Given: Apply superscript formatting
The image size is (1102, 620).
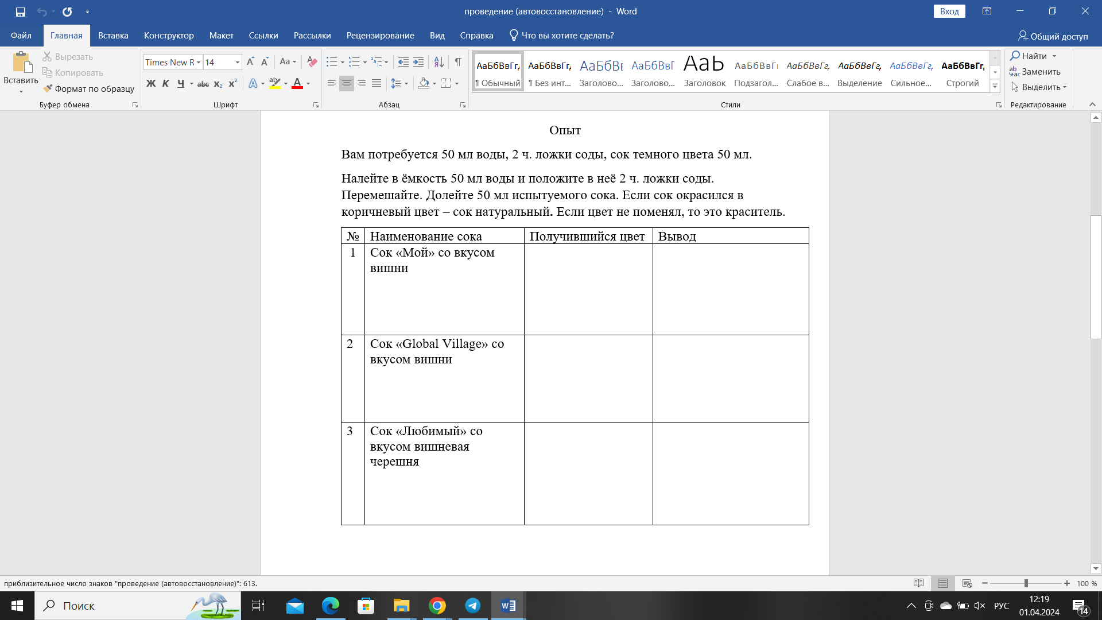Looking at the screenshot, I should [x=232, y=84].
